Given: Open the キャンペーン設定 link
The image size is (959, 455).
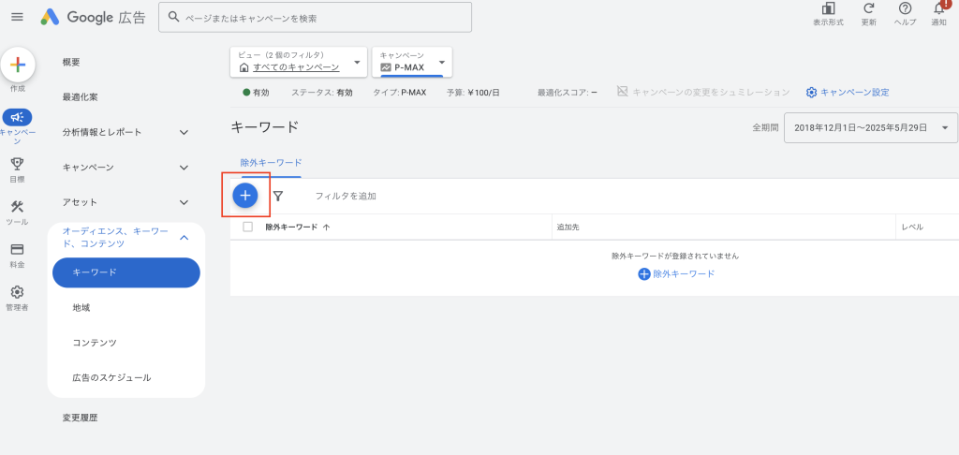Looking at the screenshot, I should tap(848, 92).
